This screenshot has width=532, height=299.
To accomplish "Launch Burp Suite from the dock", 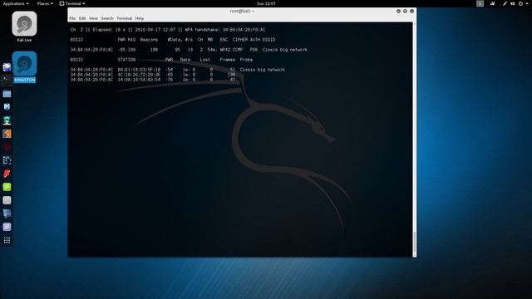I will 7,134.
